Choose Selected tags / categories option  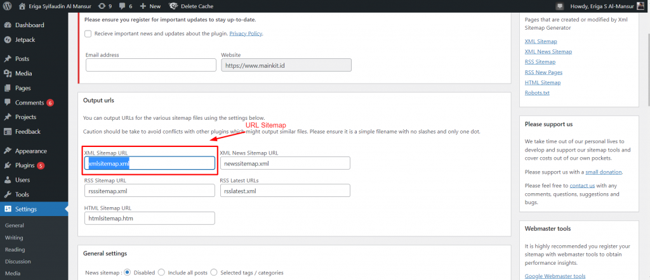pyautogui.click(x=215, y=273)
